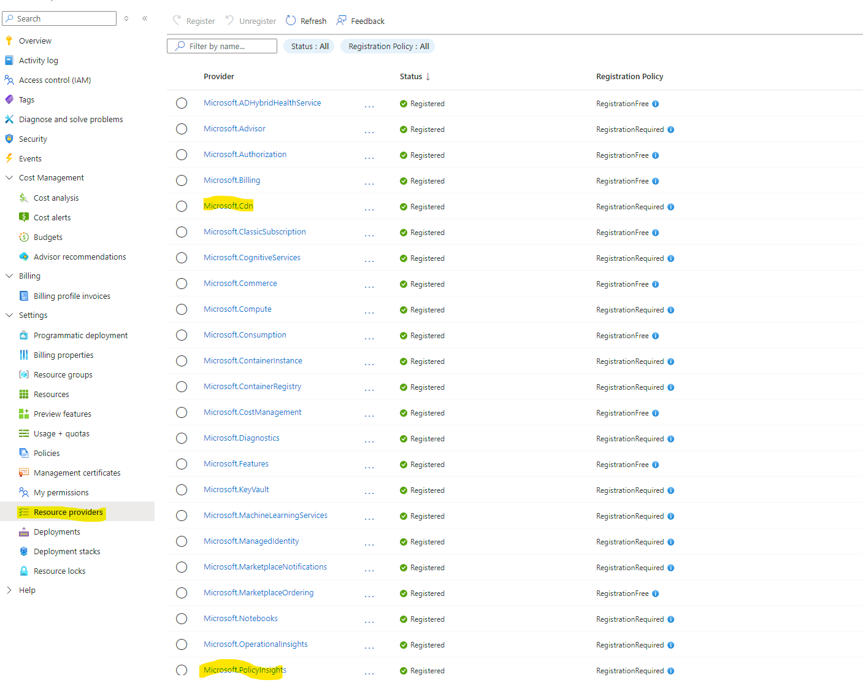Click the Feedback button
This screenshot has width=863, height=696.
point(361,21)
